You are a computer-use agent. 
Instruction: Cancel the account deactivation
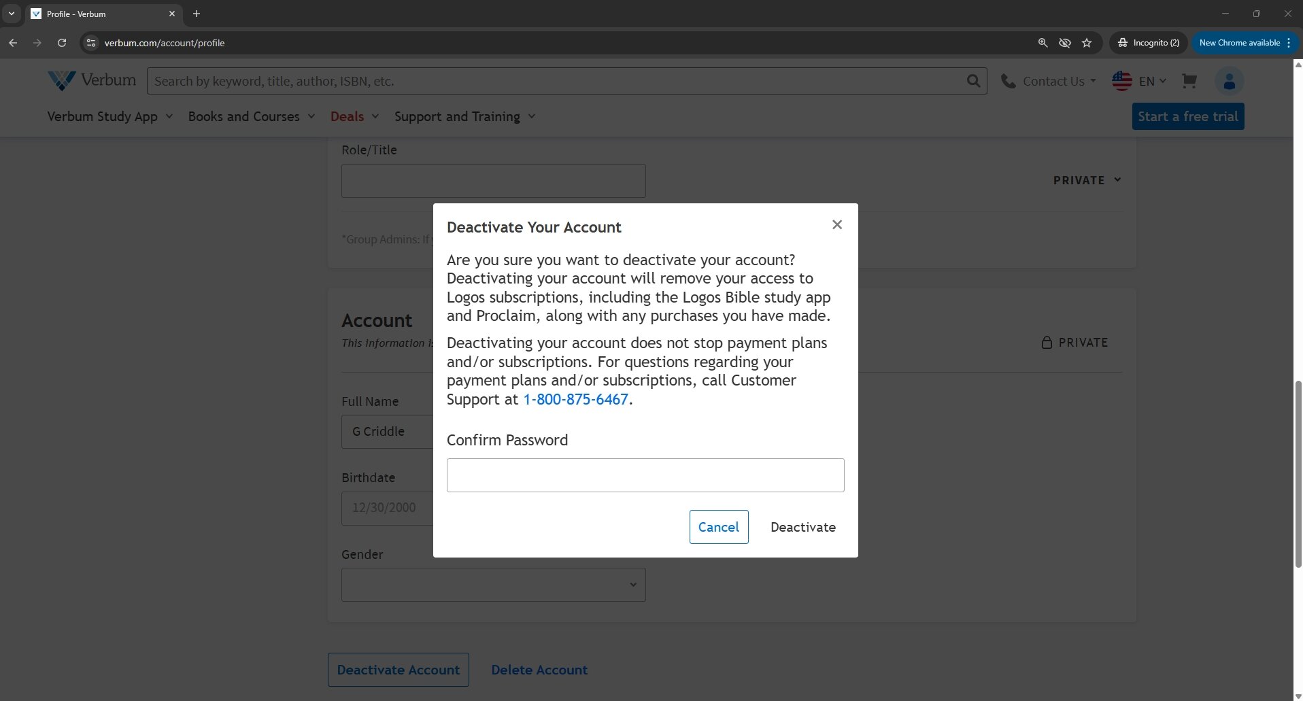coord(719,527)
